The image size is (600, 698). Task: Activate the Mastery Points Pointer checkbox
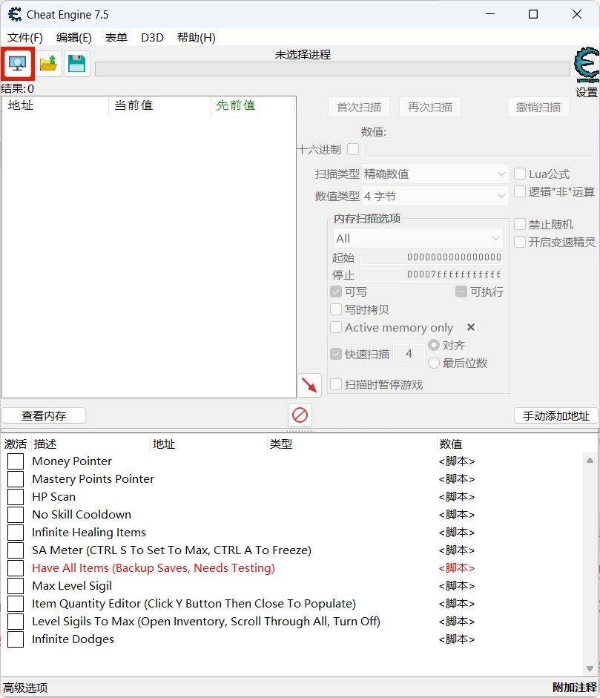(16, 479)
